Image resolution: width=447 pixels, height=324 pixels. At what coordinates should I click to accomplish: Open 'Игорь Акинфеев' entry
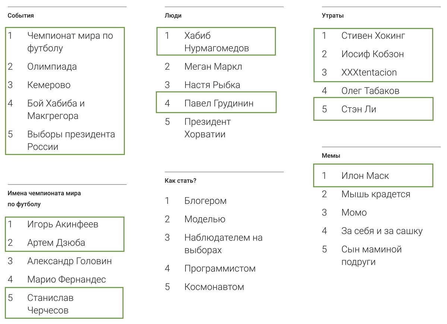(63, 224)
